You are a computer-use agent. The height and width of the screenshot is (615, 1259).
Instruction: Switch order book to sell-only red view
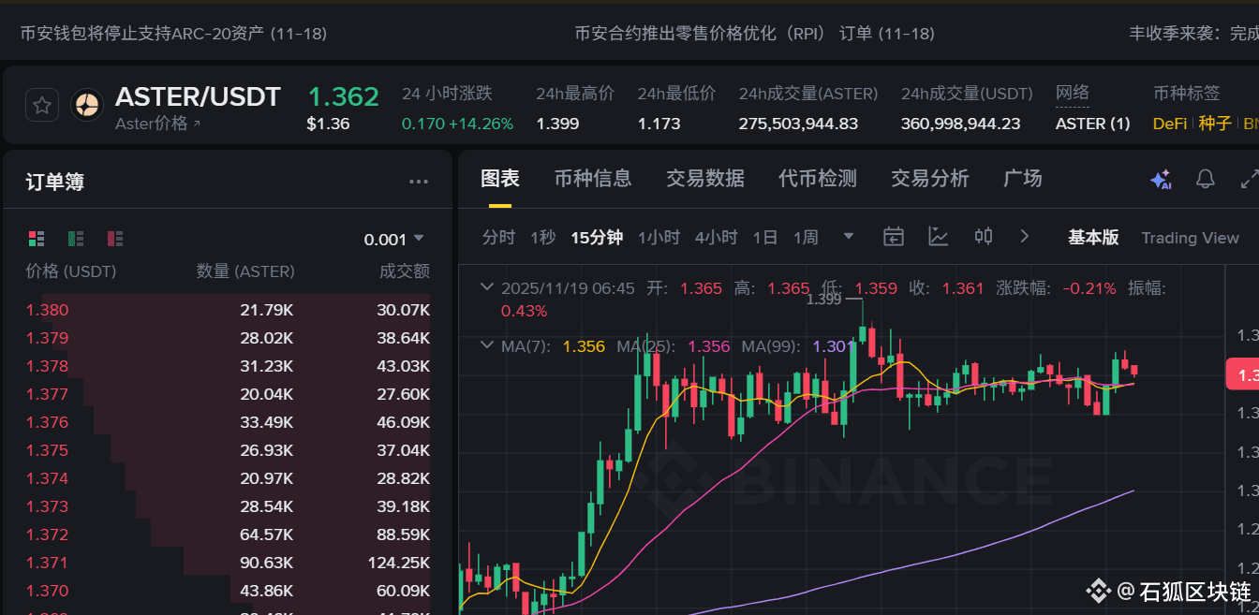tap(115, 238)
